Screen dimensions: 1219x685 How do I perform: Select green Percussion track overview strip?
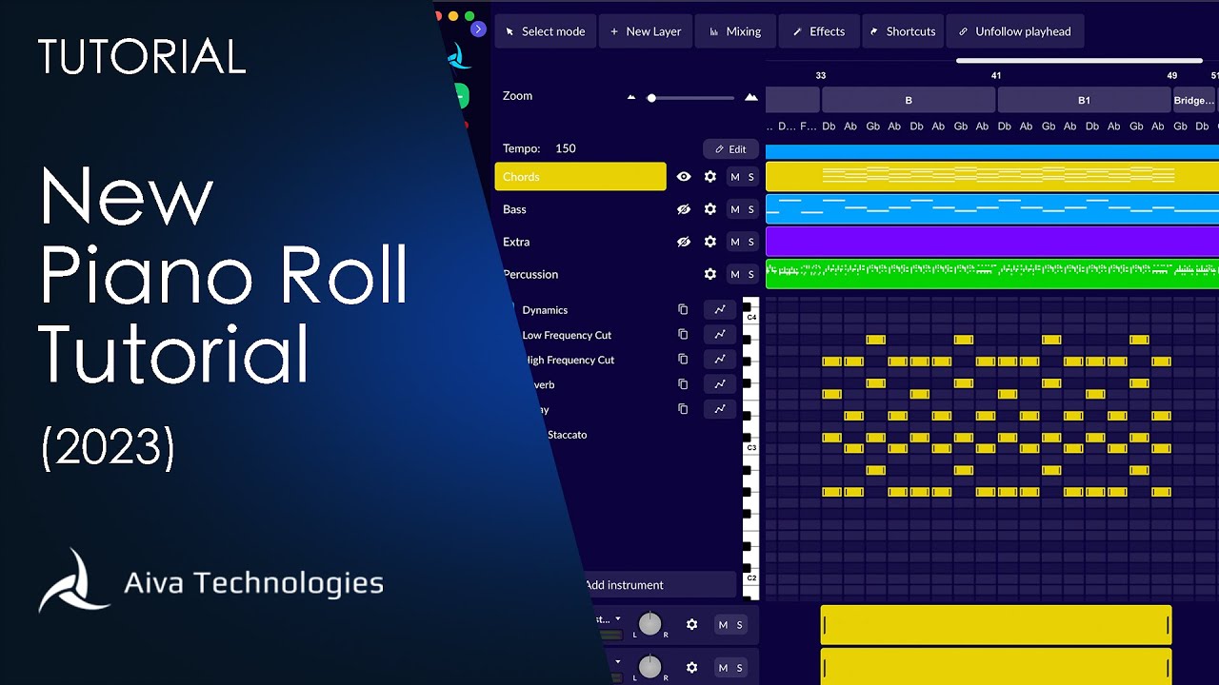(992, 273)
